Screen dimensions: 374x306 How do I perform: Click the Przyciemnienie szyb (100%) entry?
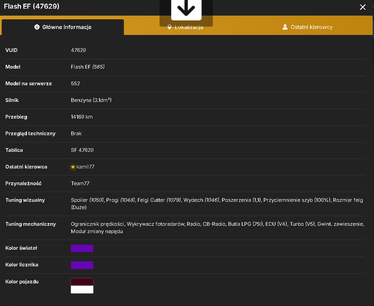[x=297, y=200]
